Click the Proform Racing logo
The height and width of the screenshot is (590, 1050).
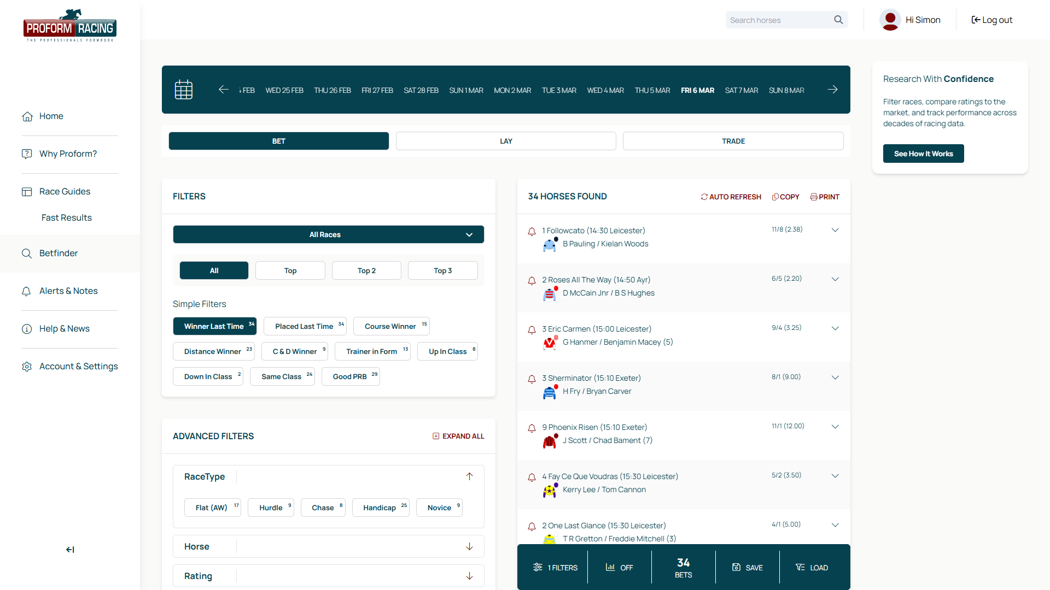pyautogui.click(x=70, y=26)
